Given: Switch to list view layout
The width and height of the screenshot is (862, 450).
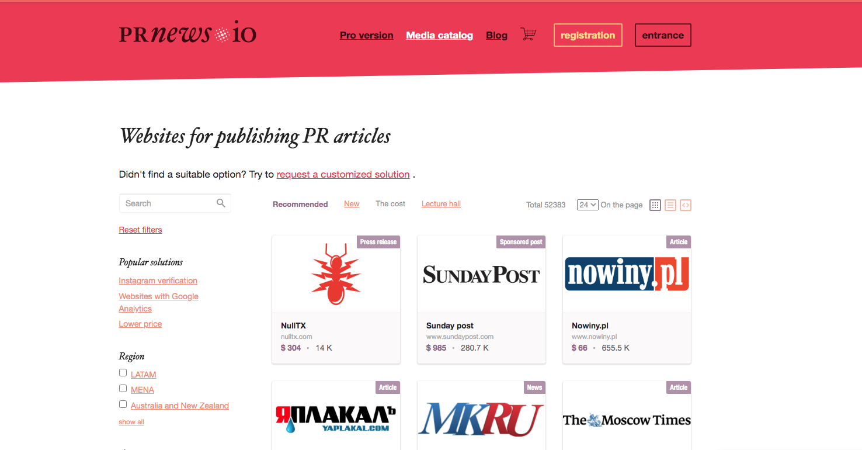Looking at the screenshot, I should 670,205.
